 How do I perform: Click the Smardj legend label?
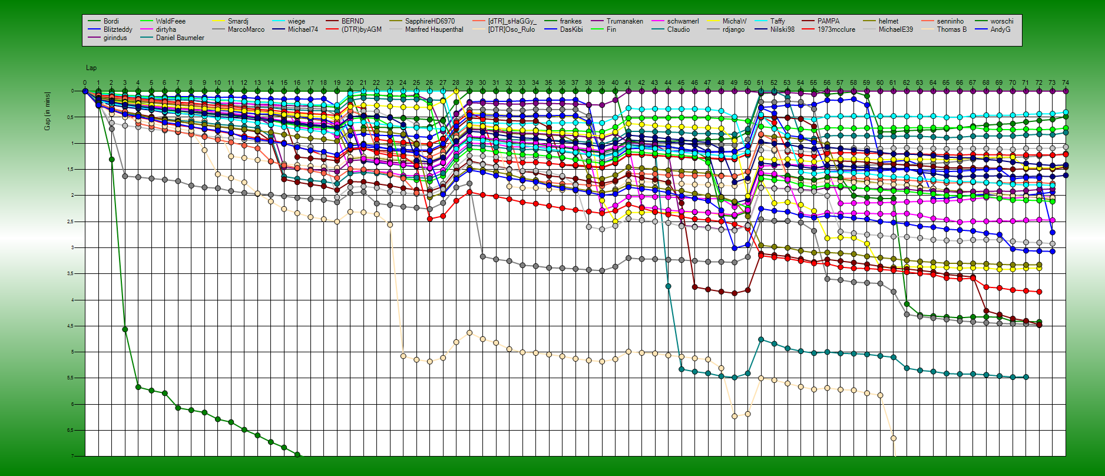tap(238, 21)
